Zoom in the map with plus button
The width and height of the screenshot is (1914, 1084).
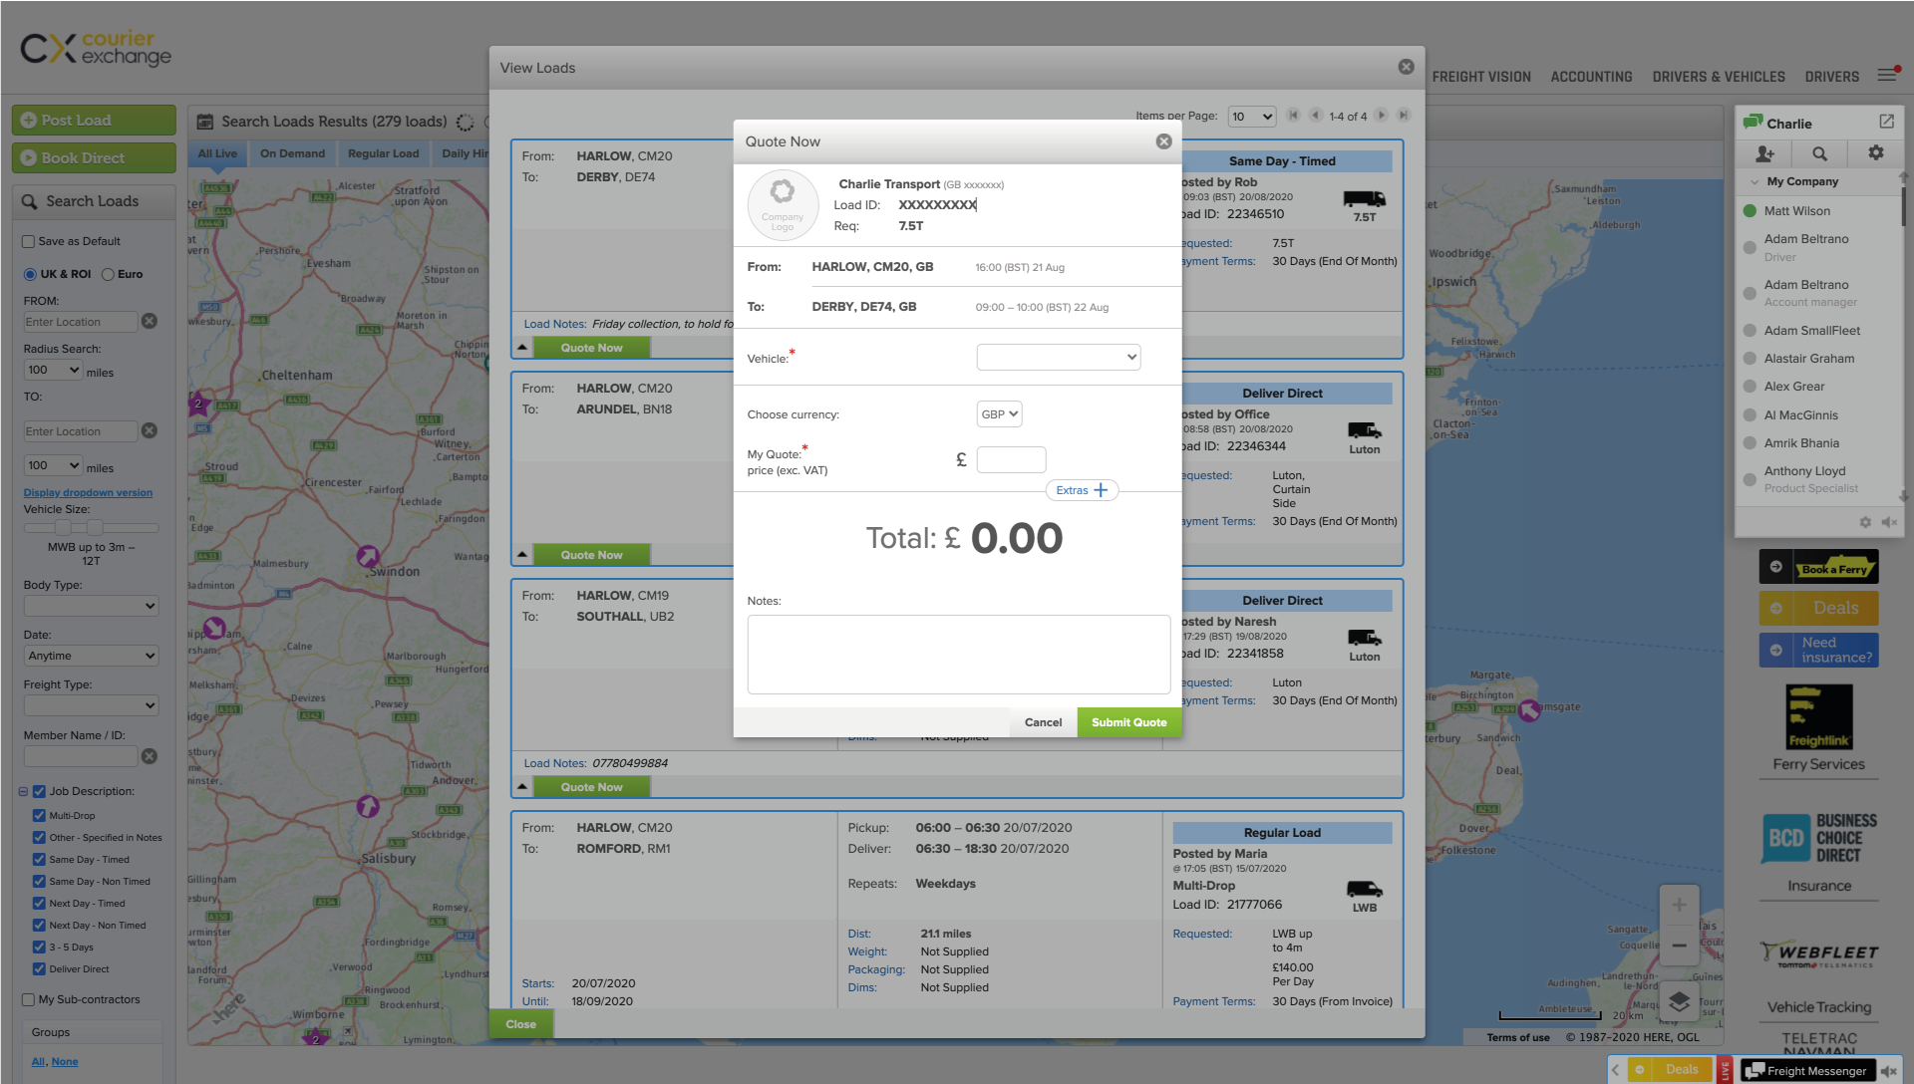coord(1679,905)
